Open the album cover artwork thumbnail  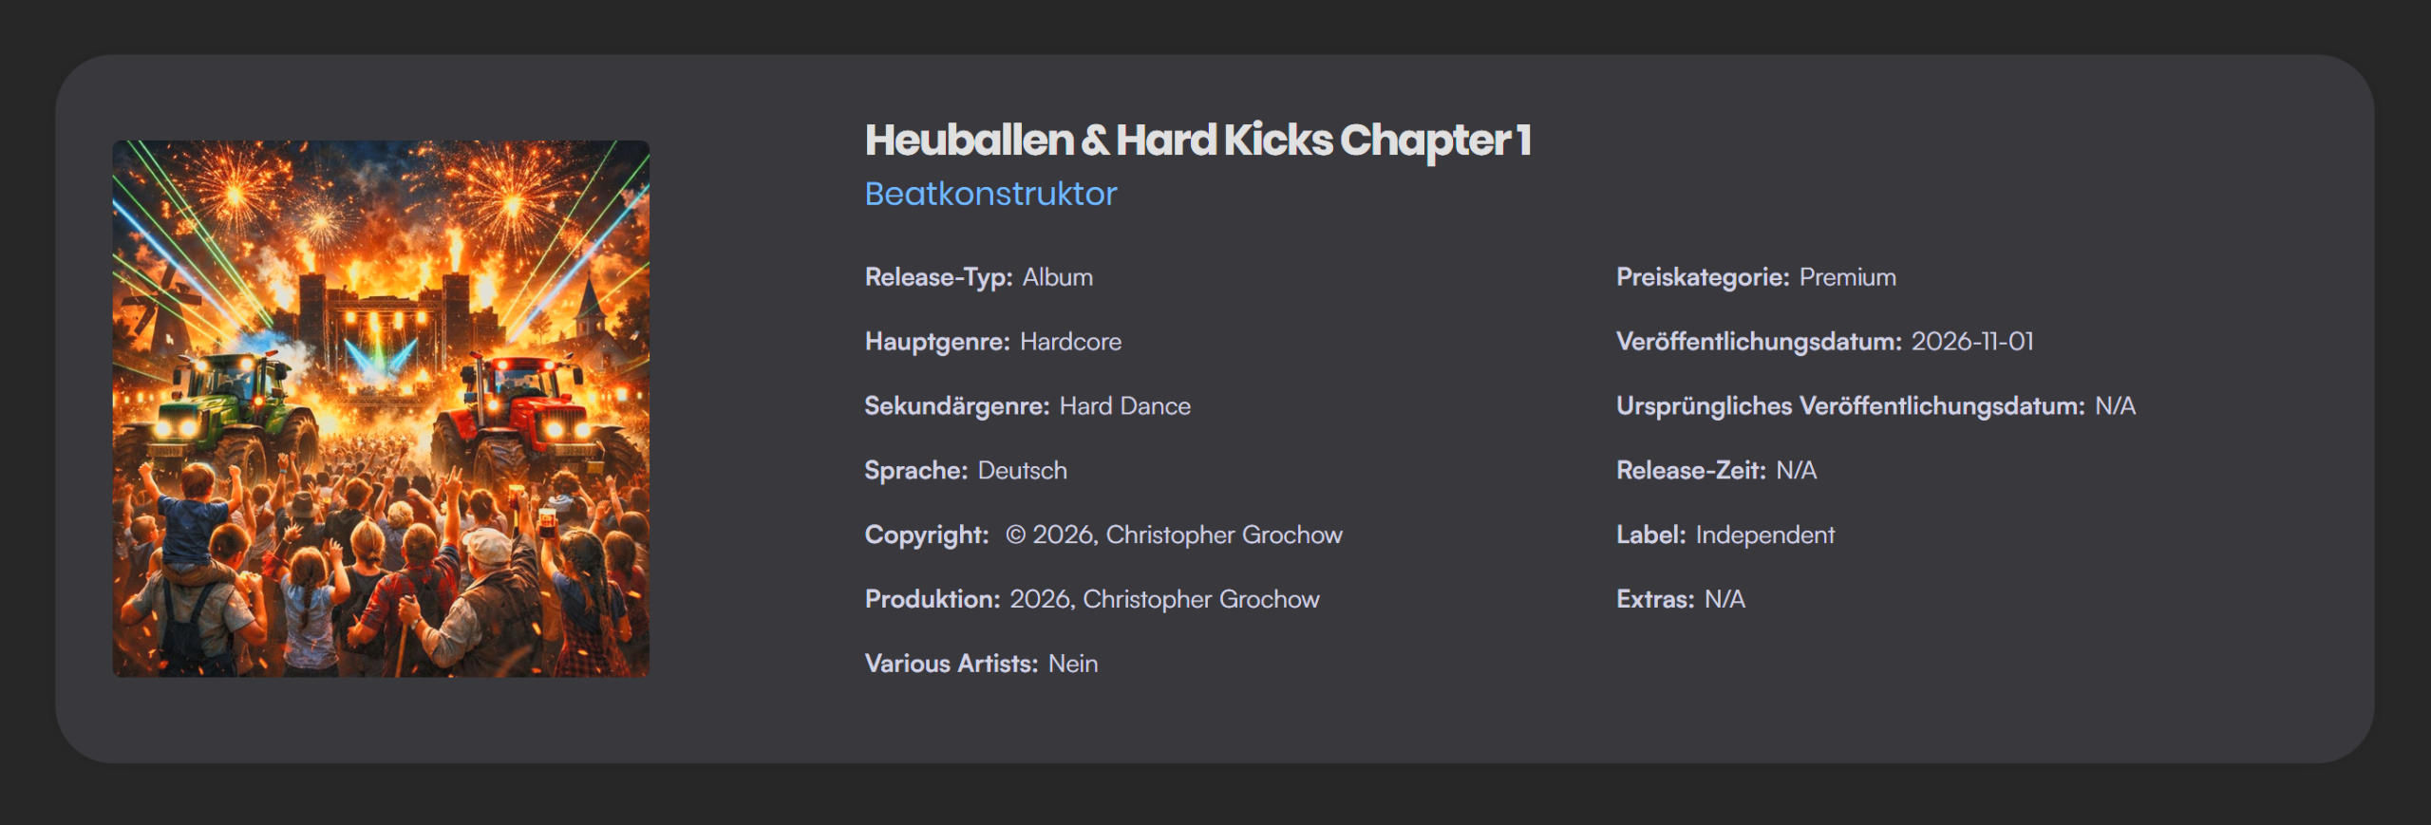click(x=381, y=408)
